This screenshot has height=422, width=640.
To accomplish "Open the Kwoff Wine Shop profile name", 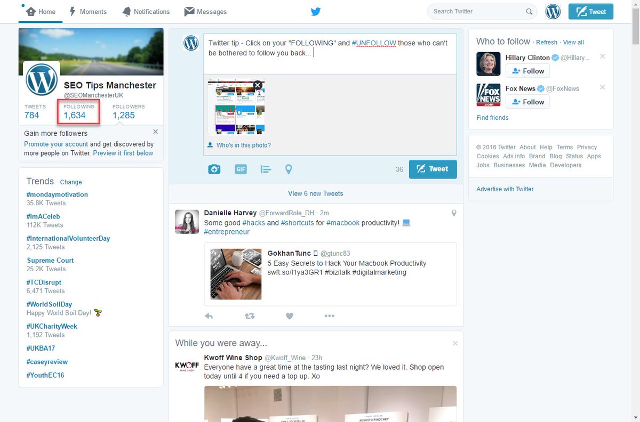I will coord(233,358).
